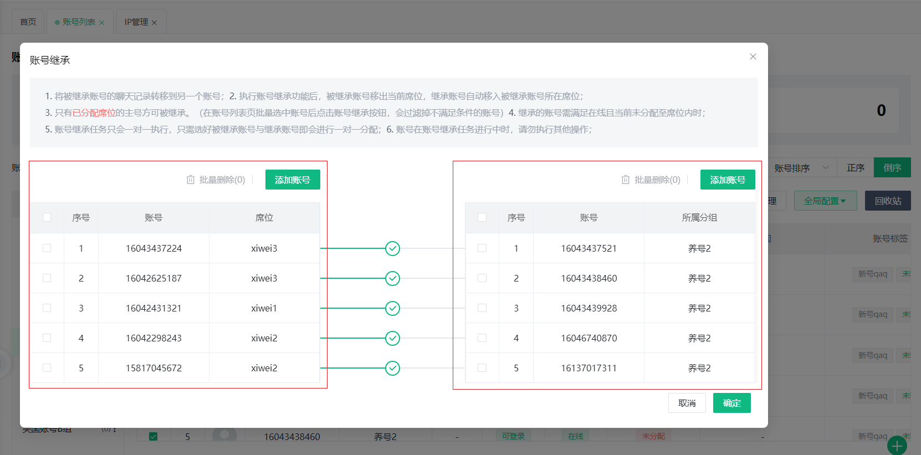Image resolution: width=921 pixels, height=455 pixels.
Task: Toggle select-all checkbox in left table header
Action: coord(47,217)
